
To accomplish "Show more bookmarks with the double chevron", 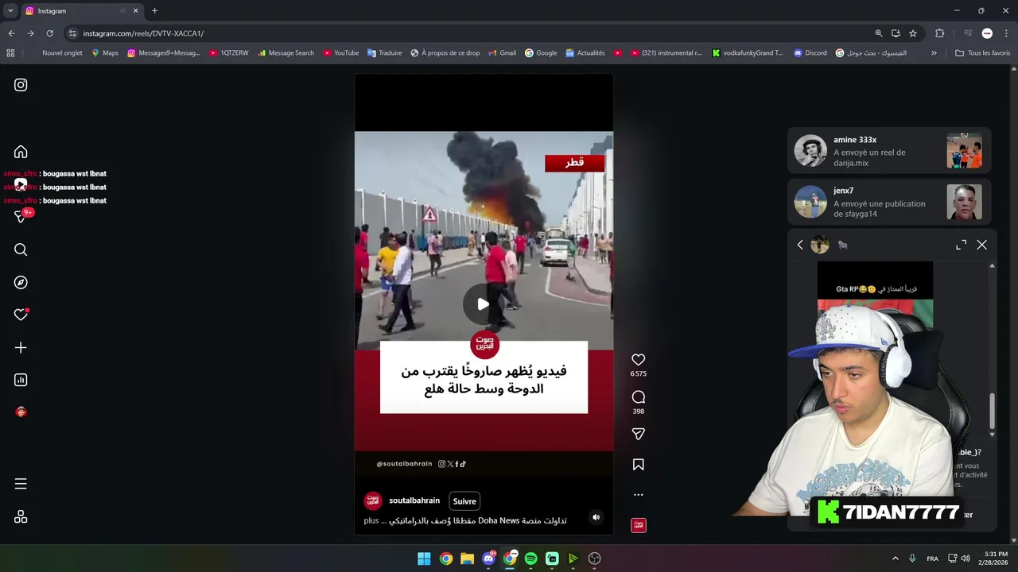I will 934,53.
